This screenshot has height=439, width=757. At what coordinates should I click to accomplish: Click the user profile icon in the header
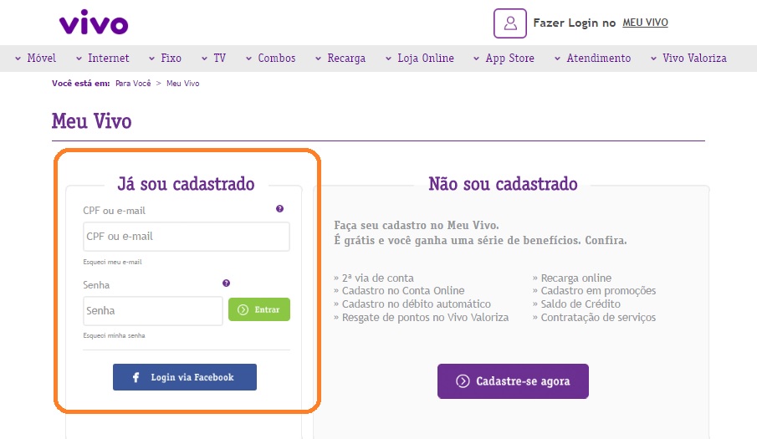509,23
